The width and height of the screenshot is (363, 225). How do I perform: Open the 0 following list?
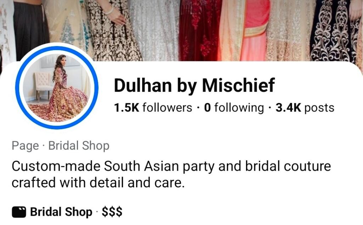point(234,108)
